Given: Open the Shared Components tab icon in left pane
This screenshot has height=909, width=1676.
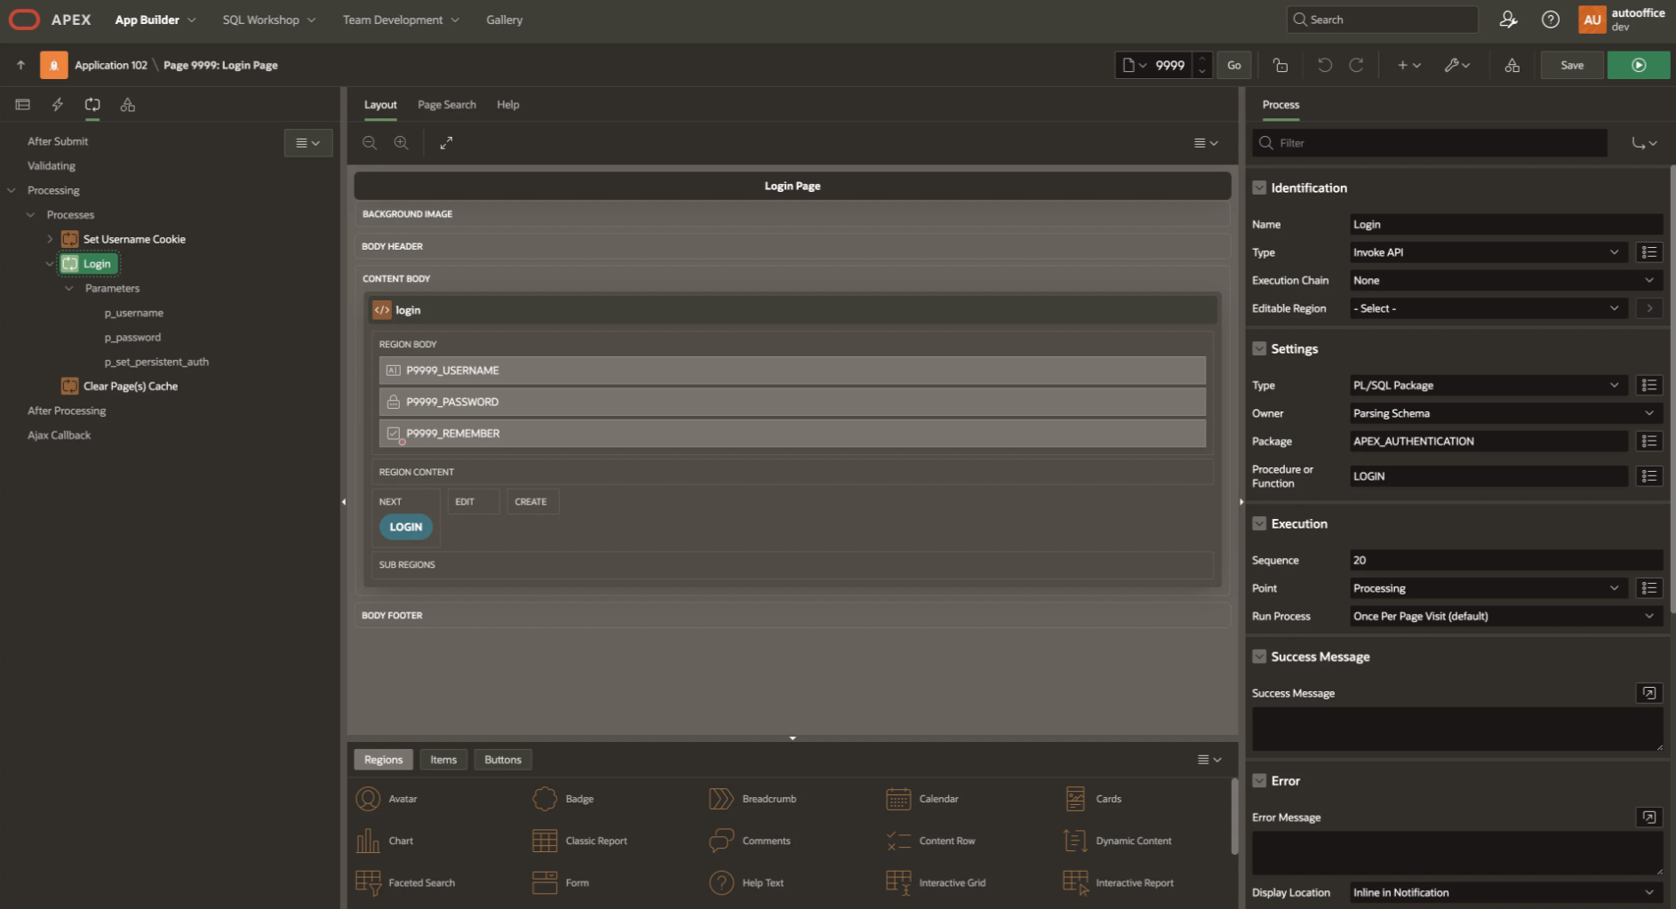Looking at the screenshot, I should (128, 105).
